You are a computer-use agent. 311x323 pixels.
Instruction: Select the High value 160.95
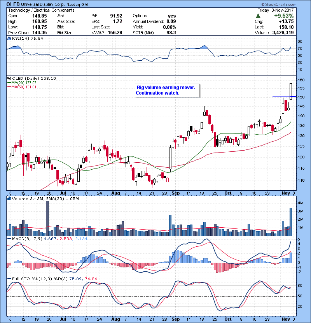pyautogui.click(x=40, y=21)
